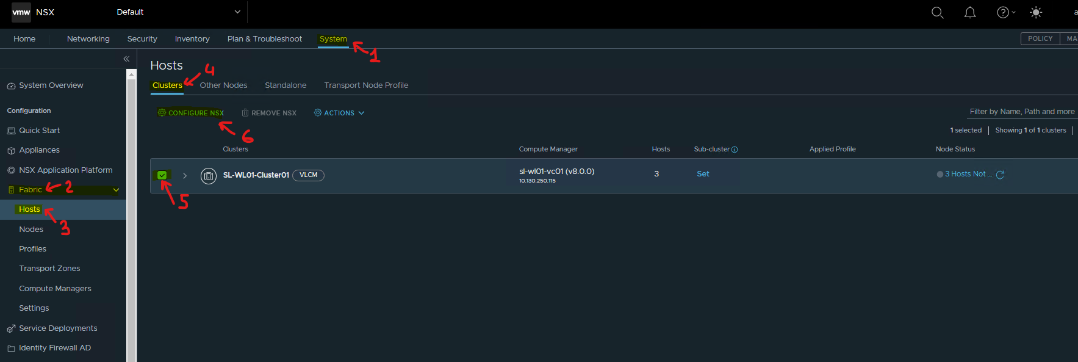The width and height of the screenshot is (1078, 362).
Task: Click the sl-wl01-vc01 (v8.0.0) compute manager
Action: click(556, 172)
